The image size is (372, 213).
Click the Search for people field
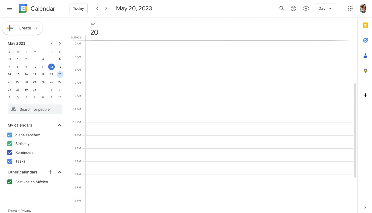pos(35,109)
